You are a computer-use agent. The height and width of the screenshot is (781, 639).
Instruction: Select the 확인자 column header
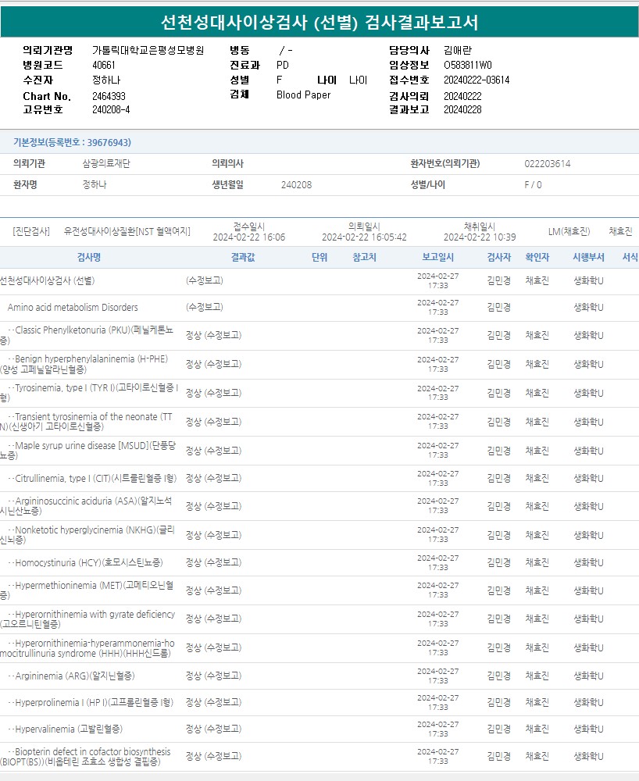537,257
